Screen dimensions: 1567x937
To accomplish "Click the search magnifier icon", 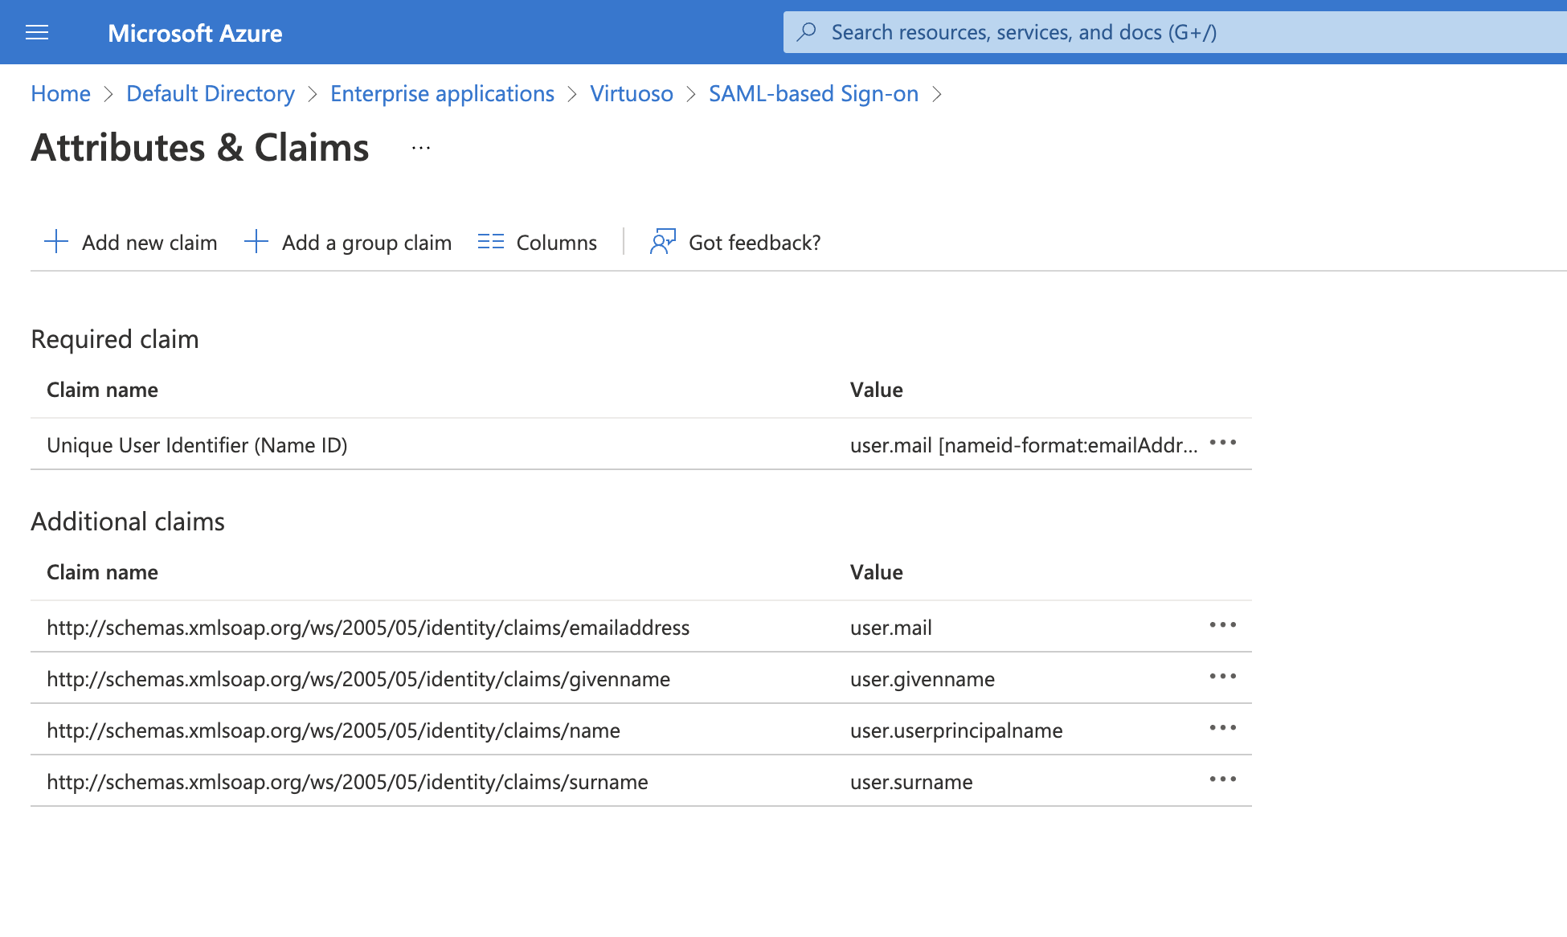I will pyautogui.click(x=807, y=32).
